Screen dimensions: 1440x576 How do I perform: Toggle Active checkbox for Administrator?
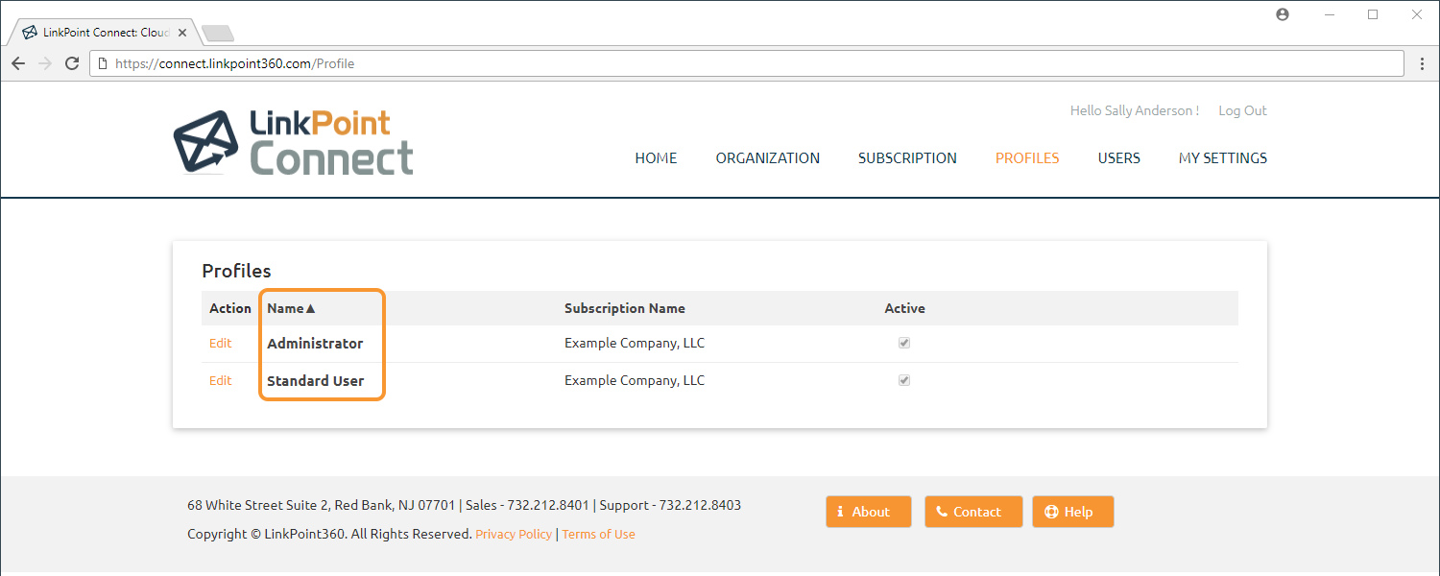pos(904,343)
